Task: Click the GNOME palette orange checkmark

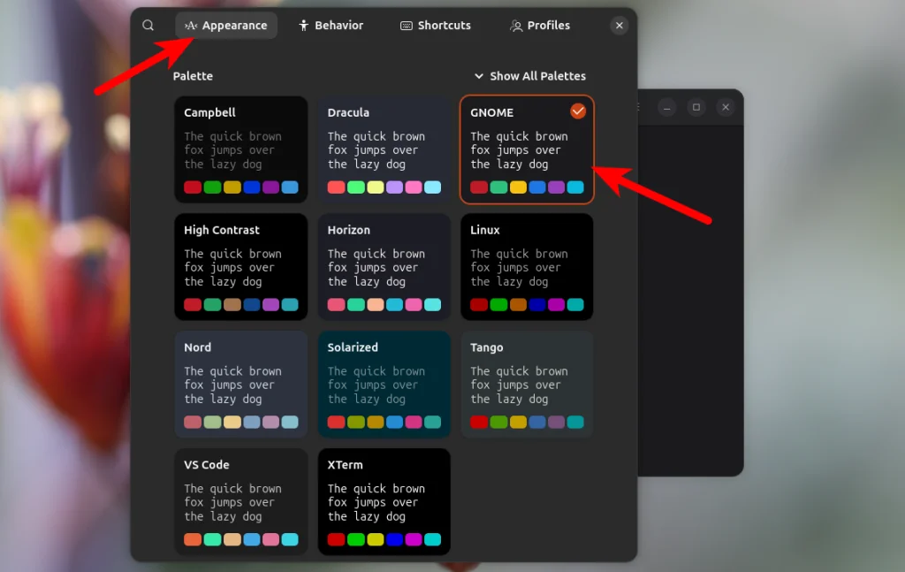Action: (x=578, y=111)
